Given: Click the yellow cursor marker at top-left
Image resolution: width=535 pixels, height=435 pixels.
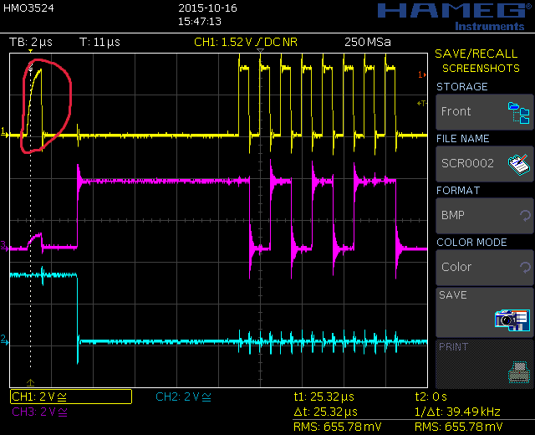Looking at the screenshot, I should (30, 51).
